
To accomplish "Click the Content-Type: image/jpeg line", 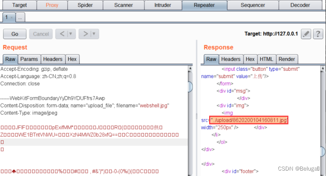I will (x=29, y=113).
